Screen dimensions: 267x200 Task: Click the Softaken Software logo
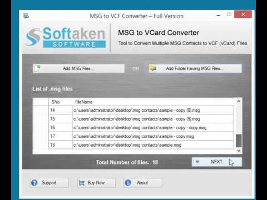pos(66,37)
